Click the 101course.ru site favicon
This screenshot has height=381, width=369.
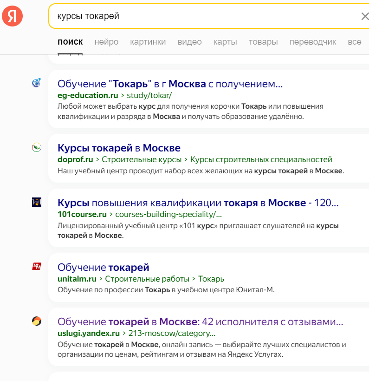(37, 202)
